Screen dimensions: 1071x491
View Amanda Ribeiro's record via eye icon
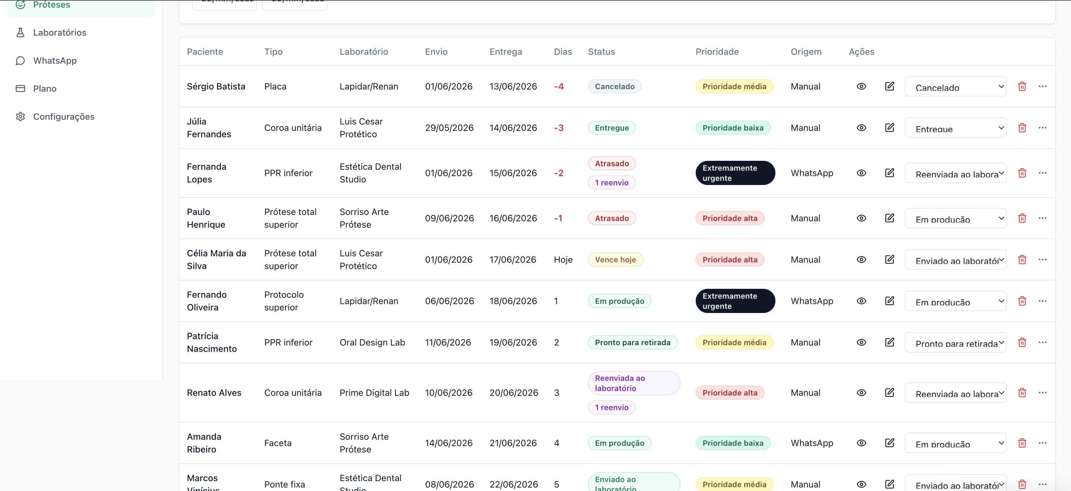click(x=862, y=443)
